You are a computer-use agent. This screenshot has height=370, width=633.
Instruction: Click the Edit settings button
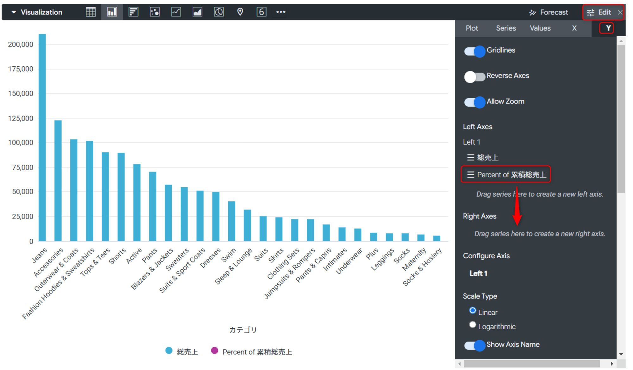pos(599,12)
